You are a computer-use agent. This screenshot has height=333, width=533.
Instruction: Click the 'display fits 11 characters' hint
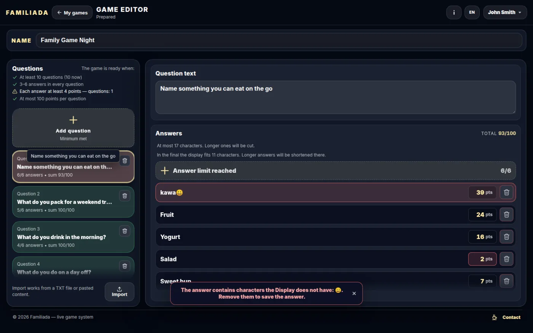(241, 155)
